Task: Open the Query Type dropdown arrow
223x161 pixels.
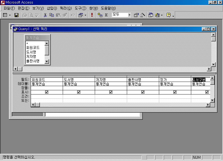Action: coord(85,15)
